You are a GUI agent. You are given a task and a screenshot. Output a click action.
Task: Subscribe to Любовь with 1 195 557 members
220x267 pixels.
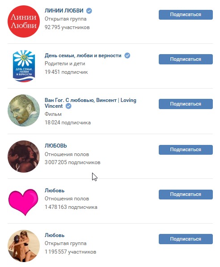pos(186,239)
